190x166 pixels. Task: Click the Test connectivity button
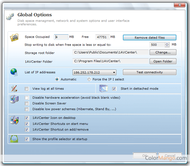tap(149, 72)
